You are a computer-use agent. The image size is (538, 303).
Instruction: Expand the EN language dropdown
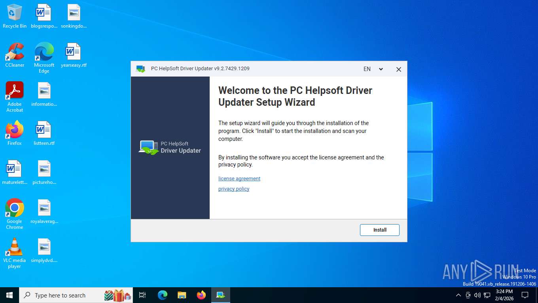pos(373,69)
